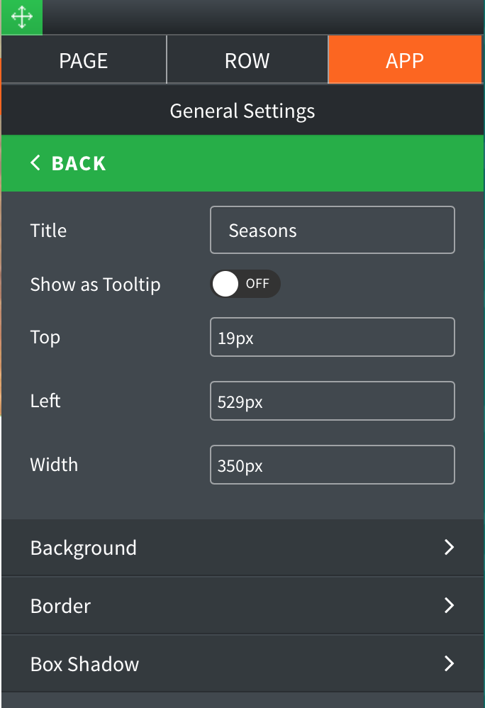The height and width of the screenshot is (708, 485).
Task: Click the Title field containing Seasons
Action: click(x=332, y=230)
